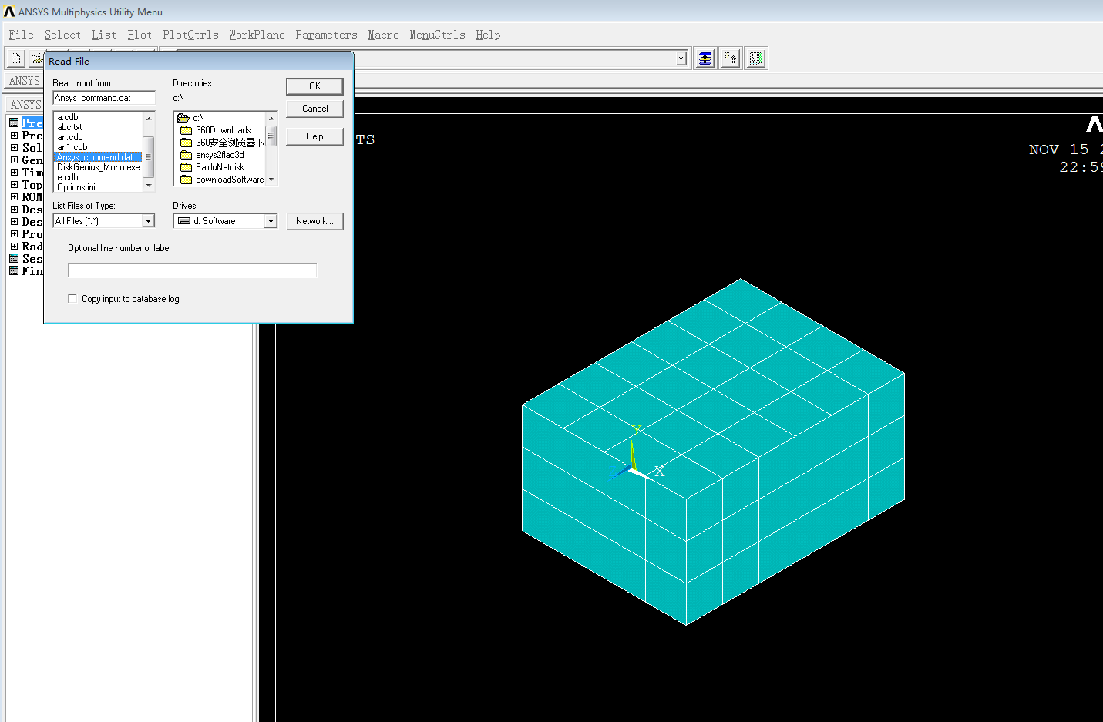
Task: Open the command input dropdown arrow
Action: (681, 59)
